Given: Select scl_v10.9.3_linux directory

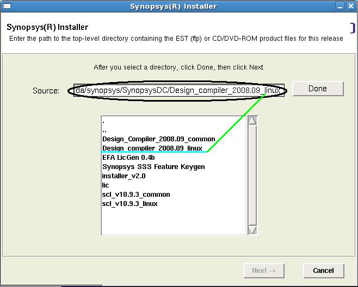Looking at the screenshot, I should (129, 204).
